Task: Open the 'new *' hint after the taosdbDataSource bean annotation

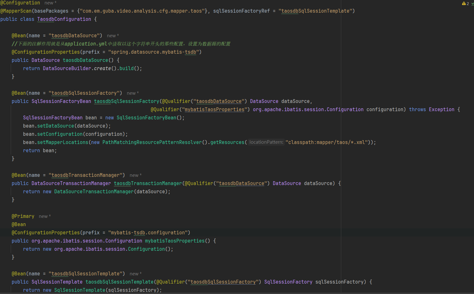Action: click(x=113, y=36)
